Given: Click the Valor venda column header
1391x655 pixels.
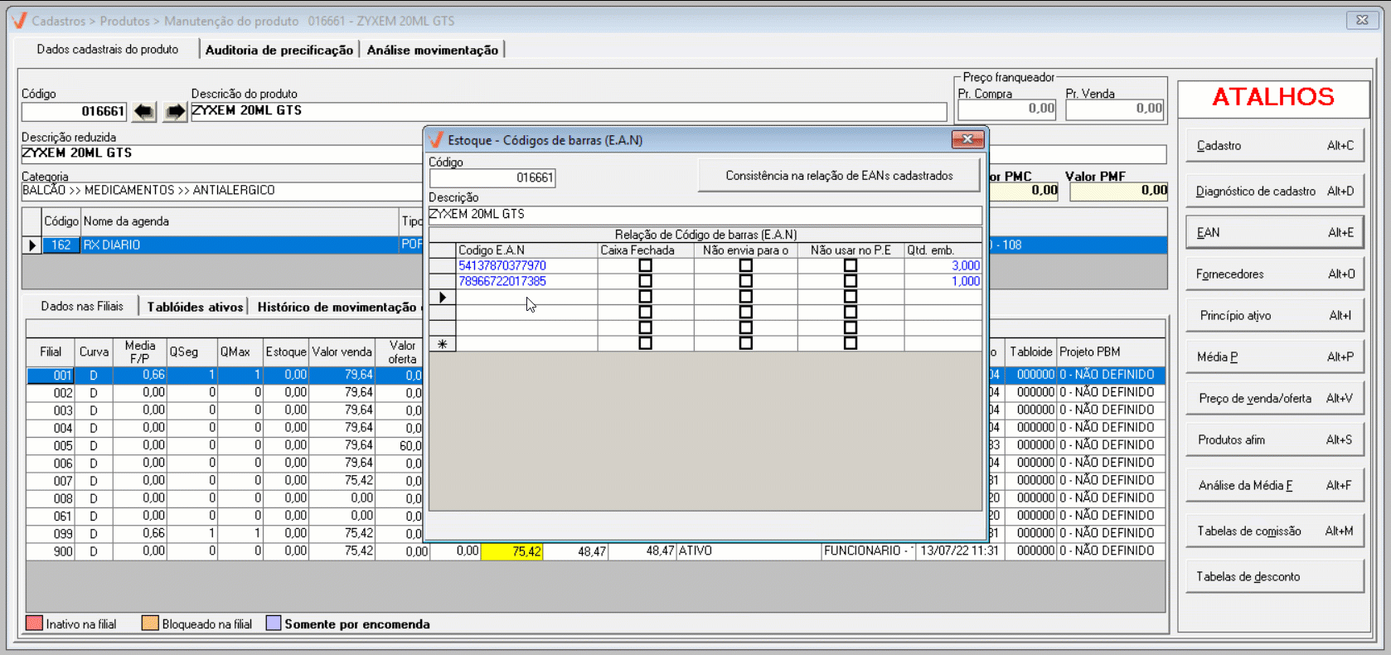Looking at the screenshot, I should [342, 352].
